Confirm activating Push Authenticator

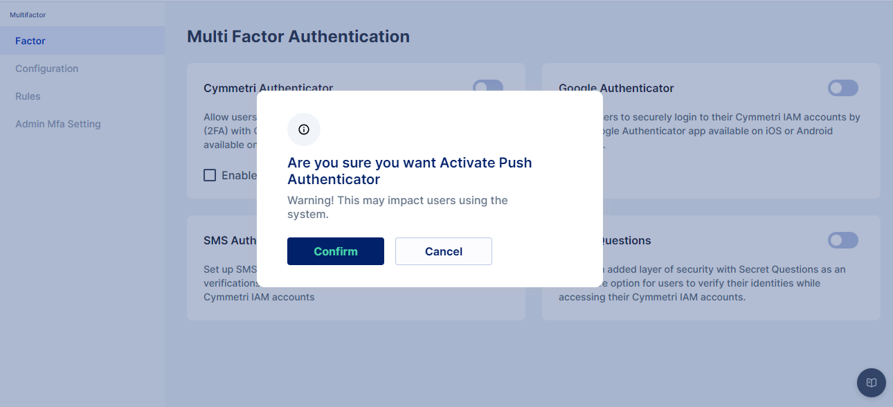[x=335, y=251]
